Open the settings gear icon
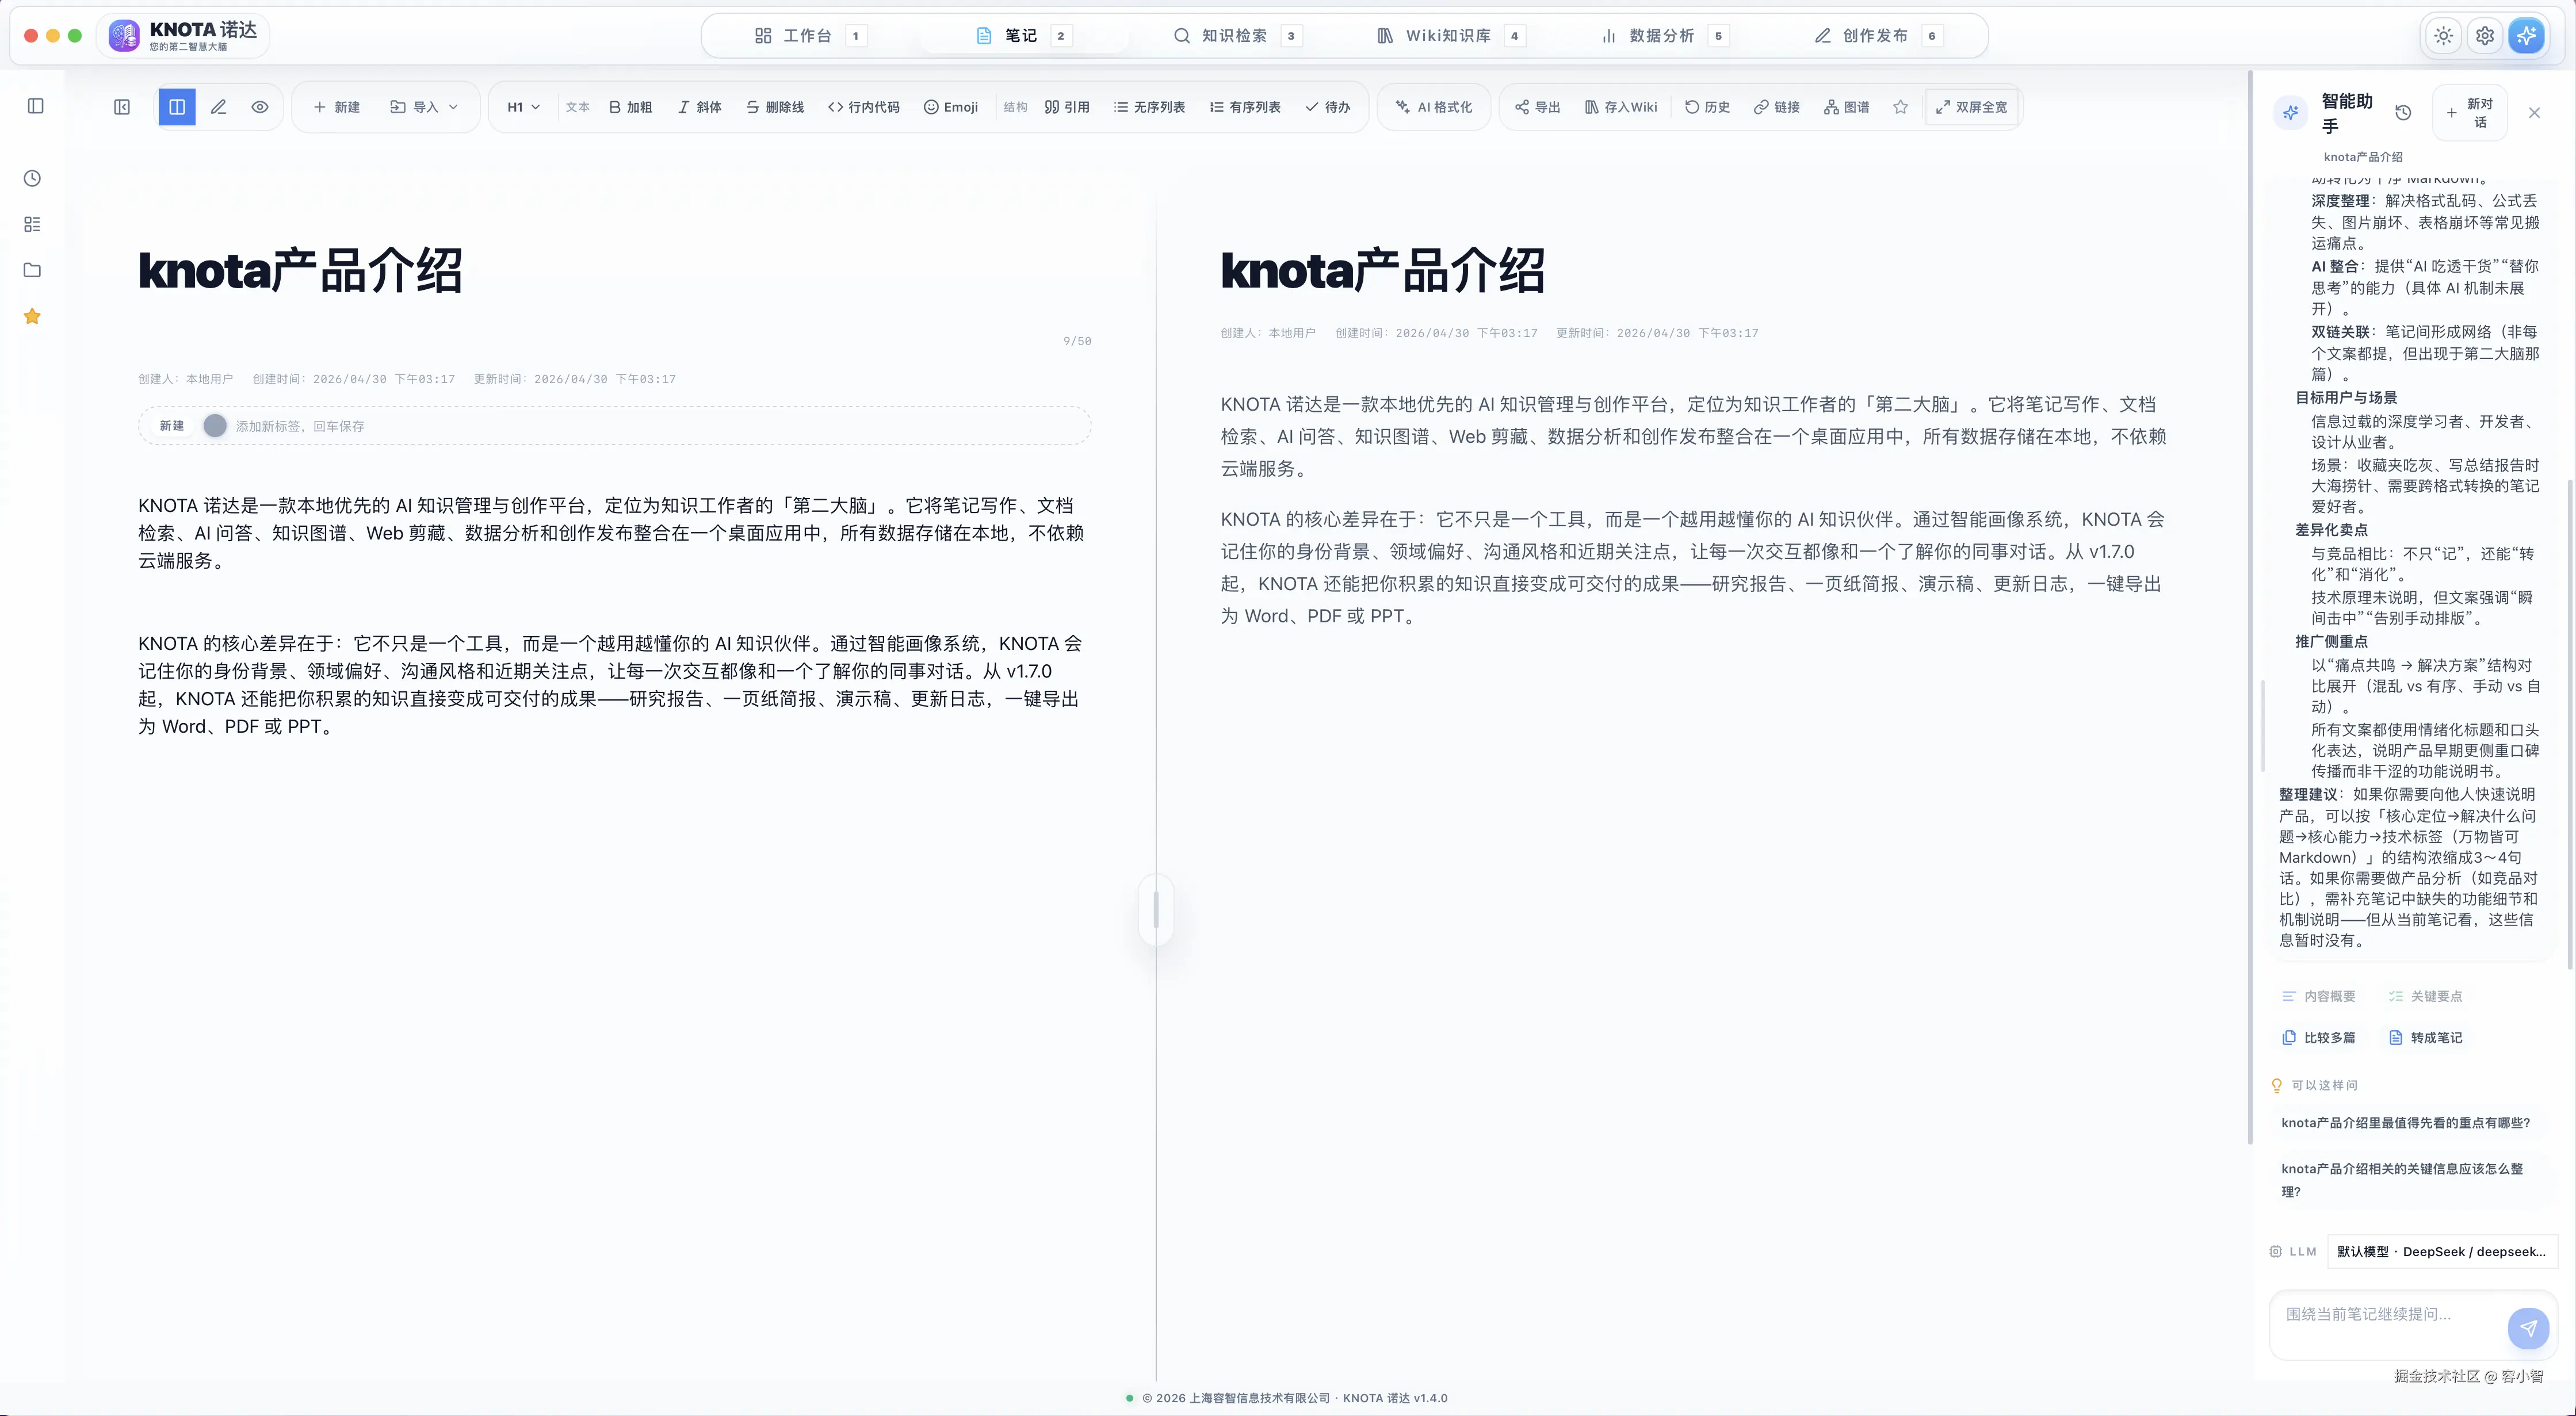Screen dimensions: 2576x1416 pos(2485,36)
